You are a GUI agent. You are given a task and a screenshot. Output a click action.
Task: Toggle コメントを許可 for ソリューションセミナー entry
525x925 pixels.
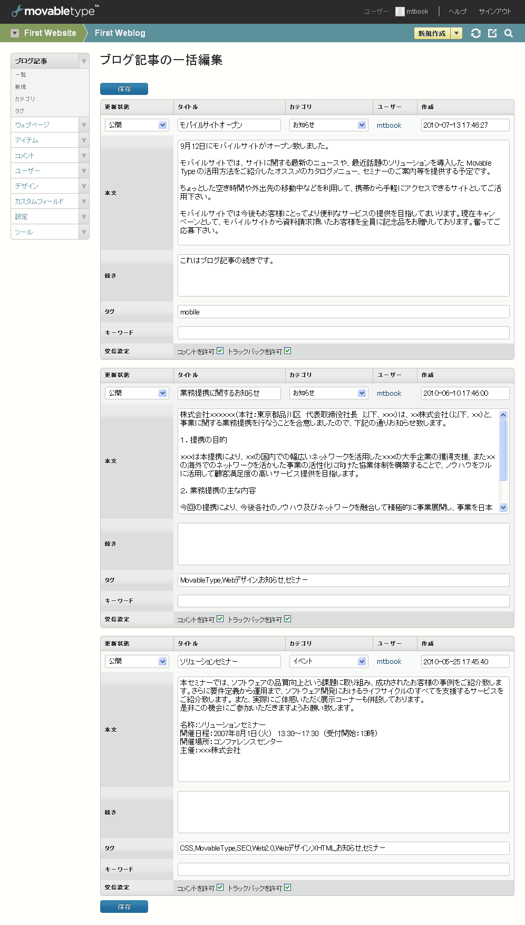pyautogui.click(x=220, y=888)
